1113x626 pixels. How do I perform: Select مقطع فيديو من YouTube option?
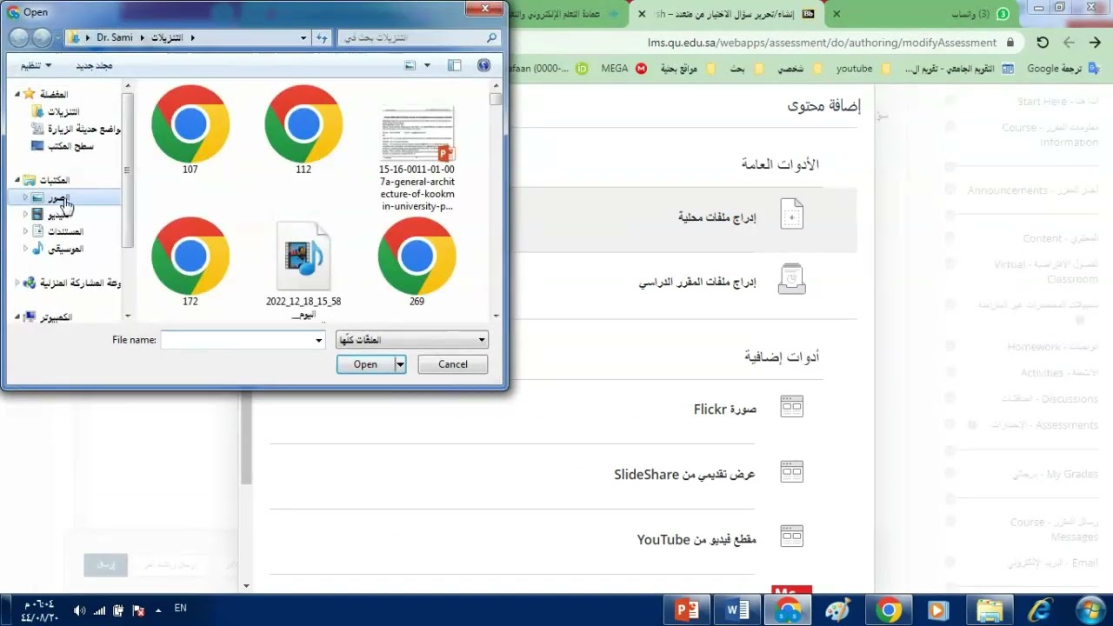[696, 539]
